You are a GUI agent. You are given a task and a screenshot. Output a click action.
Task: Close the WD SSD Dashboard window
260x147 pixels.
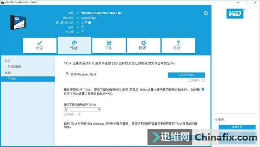[x=256, y=2]
